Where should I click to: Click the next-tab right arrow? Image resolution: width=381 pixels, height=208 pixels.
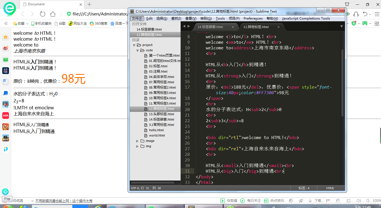pos(189,26)
